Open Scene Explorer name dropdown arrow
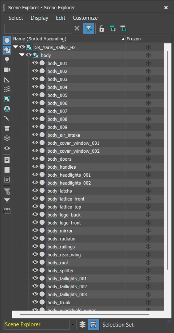The height and width of the screenshot is (333, 174). tap(73, 325)
